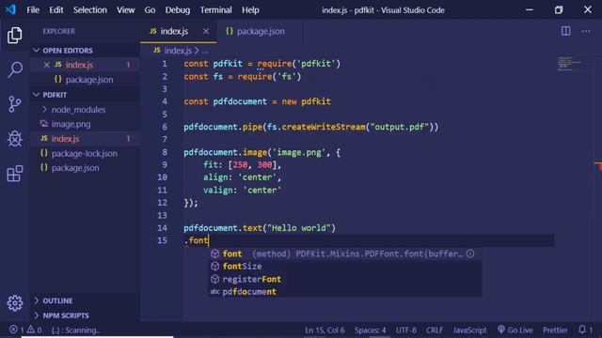Click the breadcrumb index.js chevron

(197, 51)
